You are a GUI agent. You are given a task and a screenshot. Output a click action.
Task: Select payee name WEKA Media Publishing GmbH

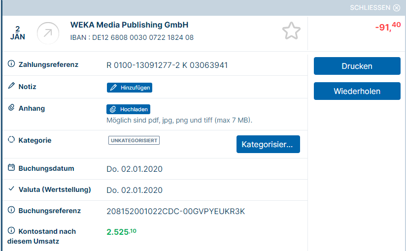pos(129,25)
